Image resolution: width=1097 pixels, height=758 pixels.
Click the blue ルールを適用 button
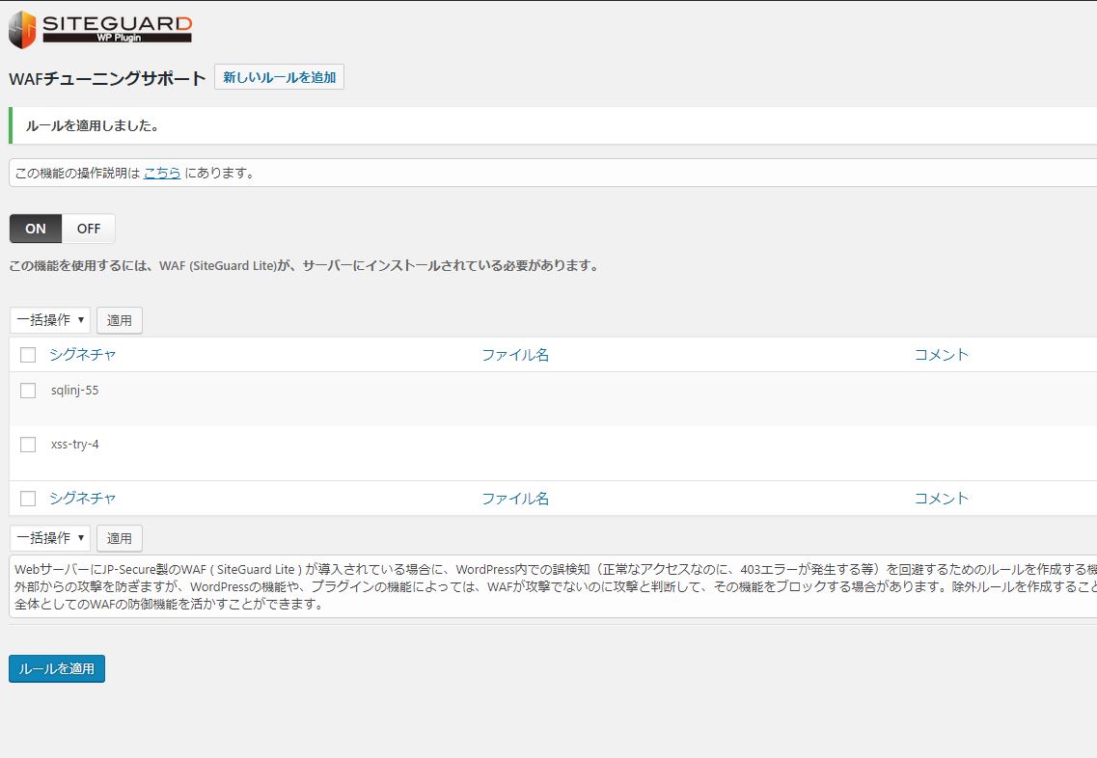(x=57, y=668)
